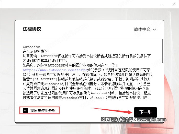Click the 许可及服务协议 title line
This screenshot has width=179, height=134.
coord(35,51)
